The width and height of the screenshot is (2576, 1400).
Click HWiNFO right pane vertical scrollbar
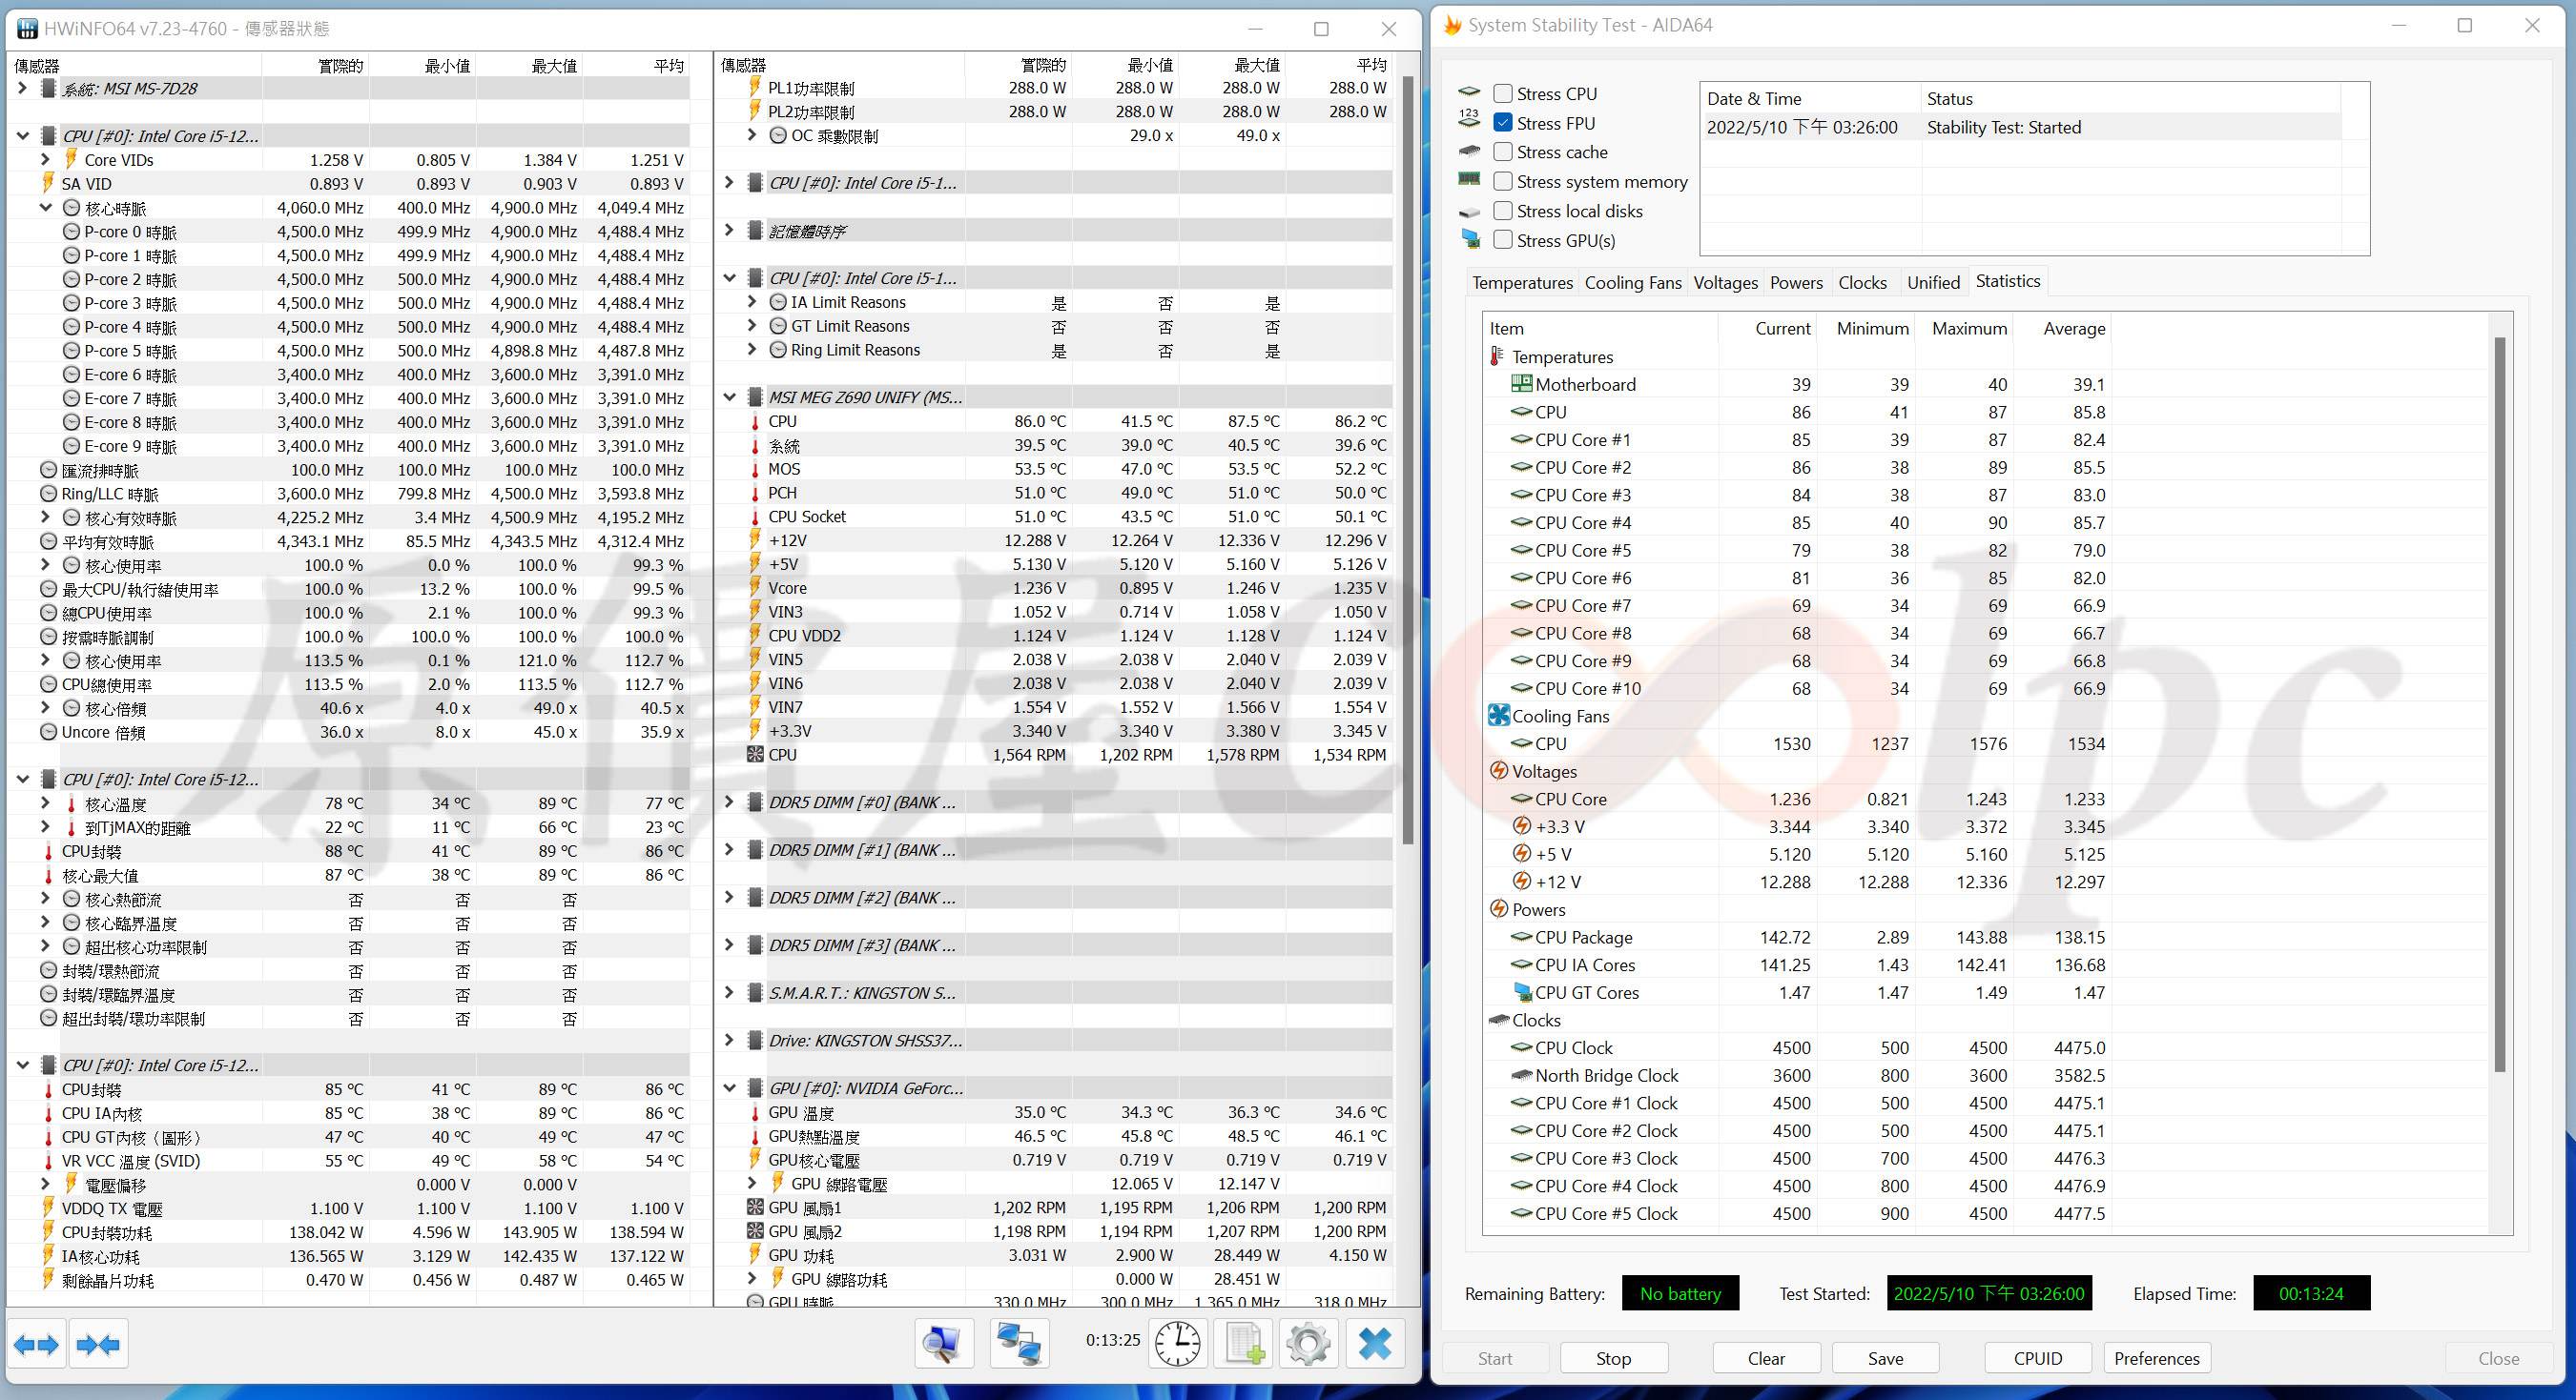(x=1407, y=459)
